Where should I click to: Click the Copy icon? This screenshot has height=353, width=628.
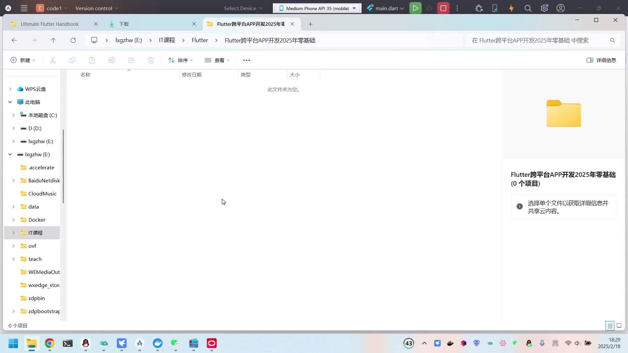(72, 60)
